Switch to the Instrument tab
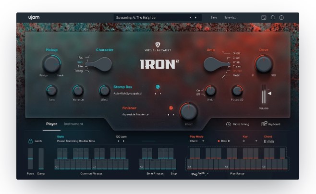 tap(73, 124)
